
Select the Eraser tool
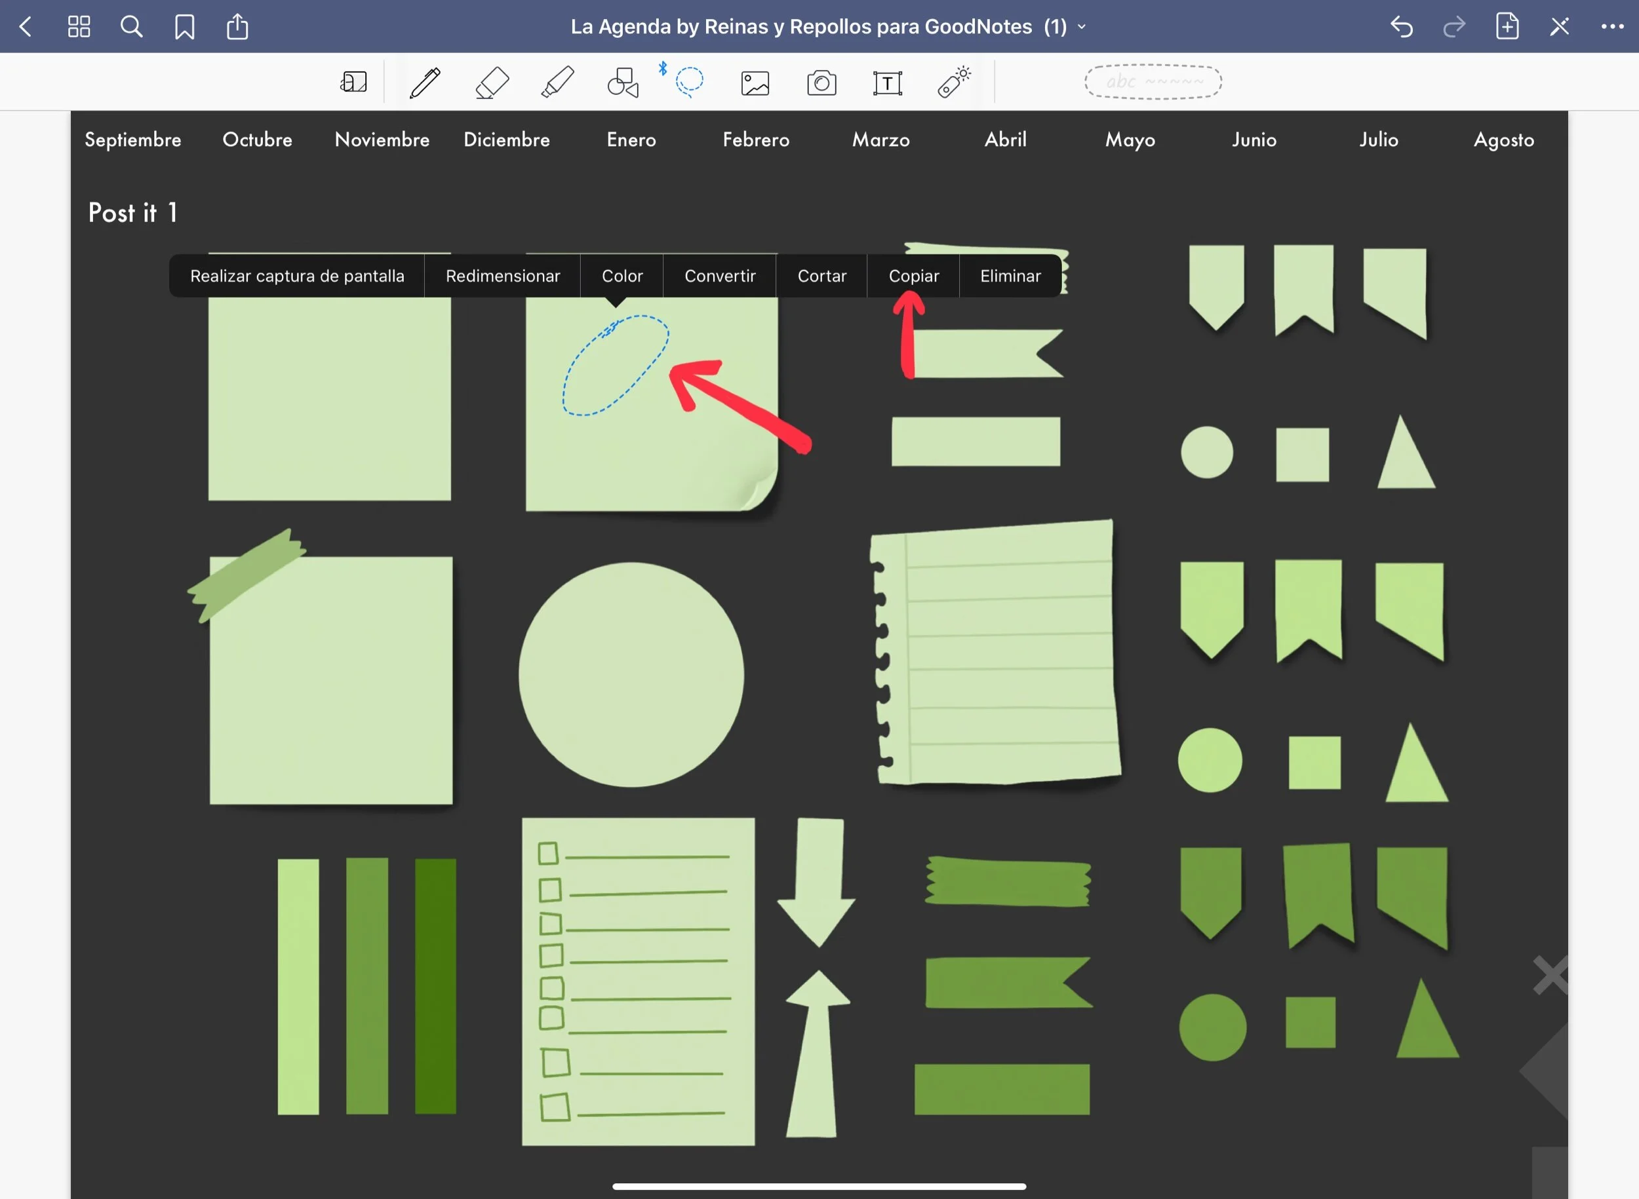tap(492, 83)
